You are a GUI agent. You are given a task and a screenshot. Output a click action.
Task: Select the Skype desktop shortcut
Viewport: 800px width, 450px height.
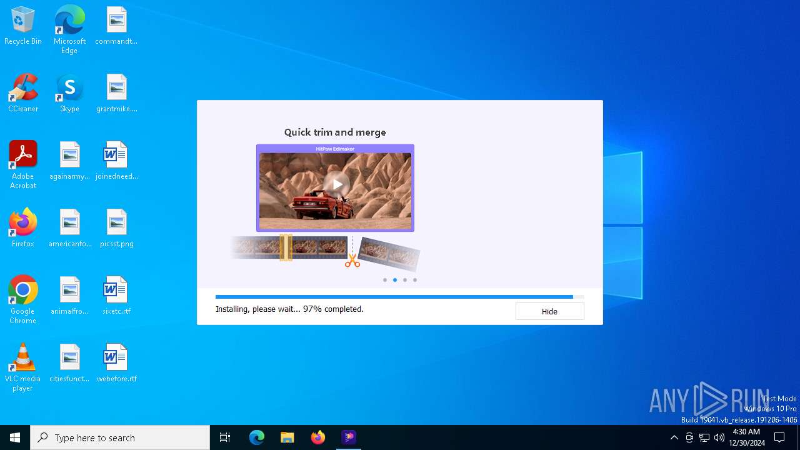click(x=69, y=94)
